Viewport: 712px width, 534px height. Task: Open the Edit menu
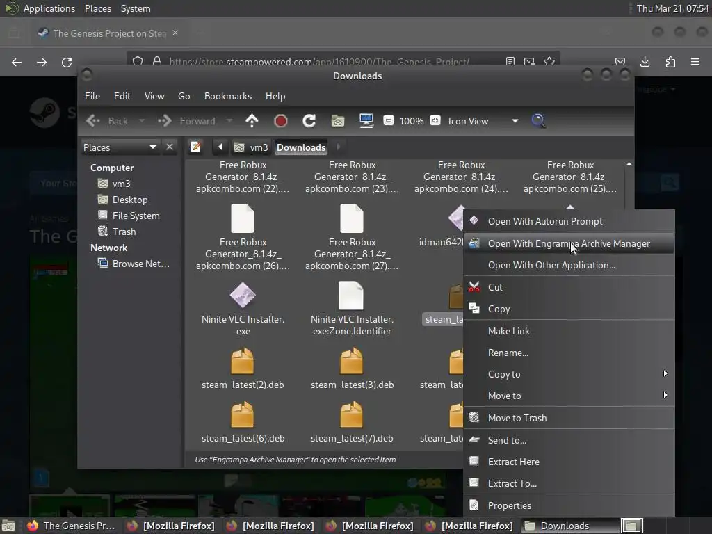click(122, 96)
